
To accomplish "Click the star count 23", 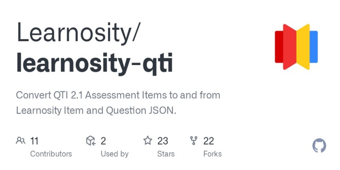I will [163, 141].
